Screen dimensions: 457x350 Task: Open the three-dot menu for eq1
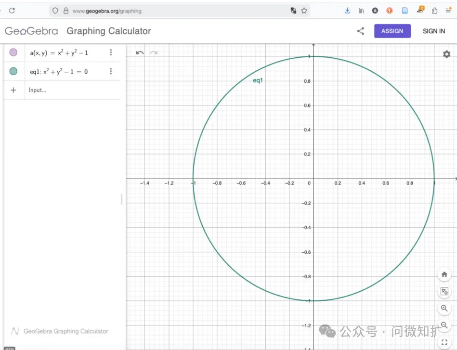[111, 71]
